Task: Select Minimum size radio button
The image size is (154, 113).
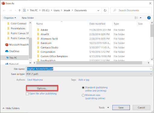Action: [x=83, y=95]
